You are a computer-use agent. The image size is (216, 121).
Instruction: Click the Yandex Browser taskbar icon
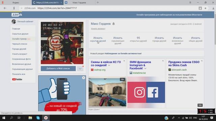(x=46, y=118)
